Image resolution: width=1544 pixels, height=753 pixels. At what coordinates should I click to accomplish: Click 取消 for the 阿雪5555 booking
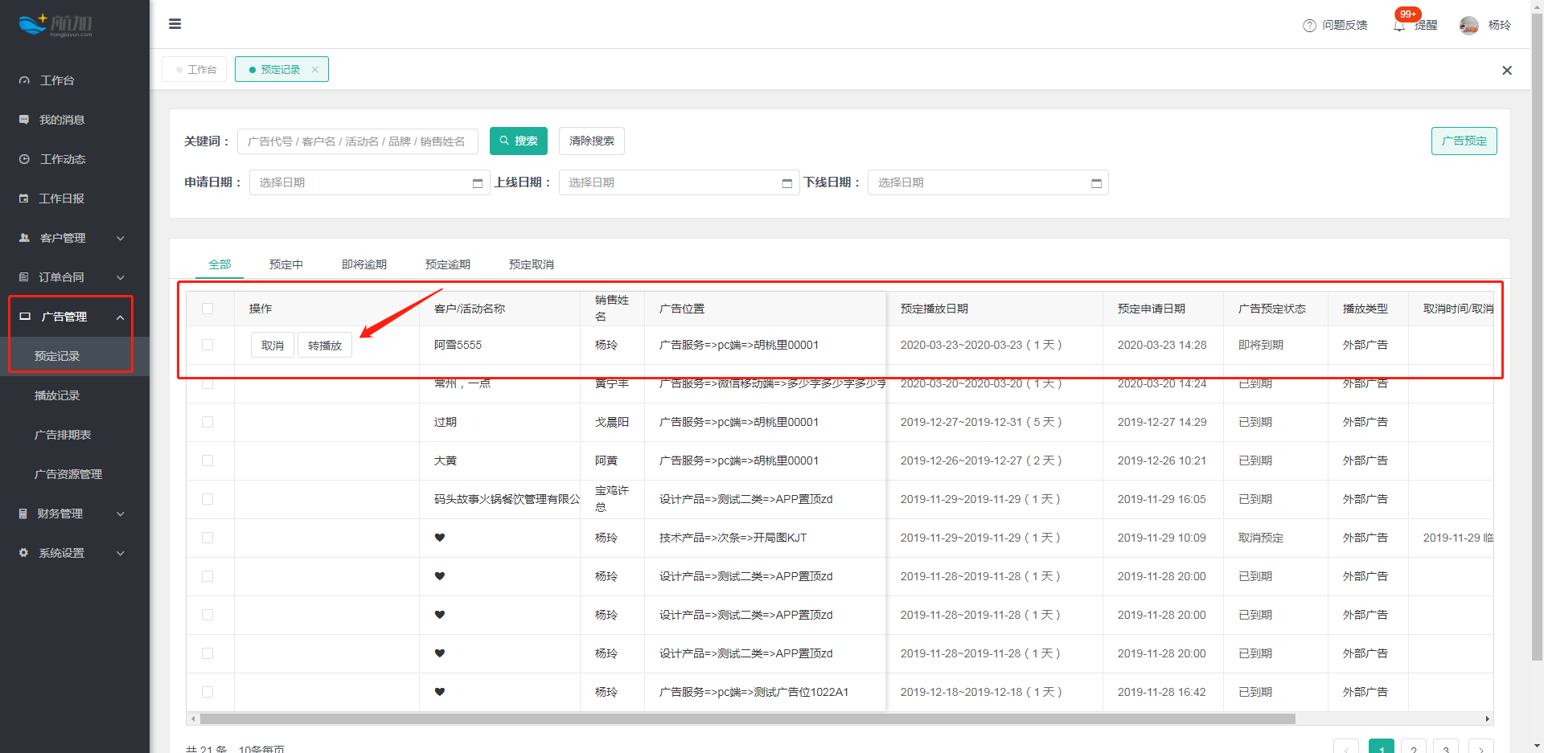[273, 346]
